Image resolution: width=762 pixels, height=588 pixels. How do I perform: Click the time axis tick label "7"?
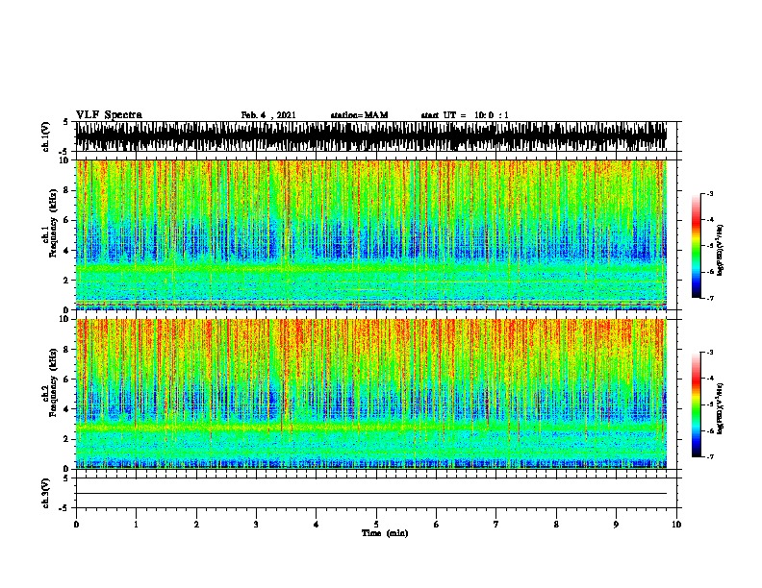click(496, 524)
